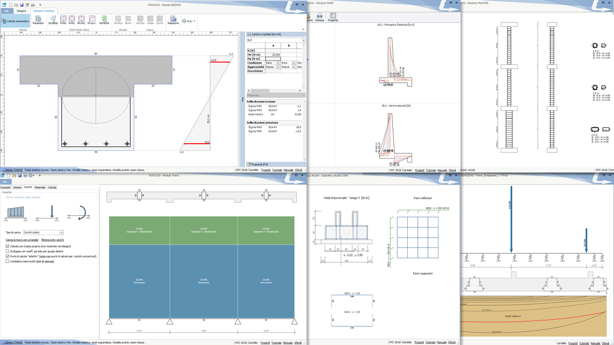The height and width of the screenshot is (345, 614).
Task: Open the M-curv. diagram tool
Action: click(x=92, y=20)
